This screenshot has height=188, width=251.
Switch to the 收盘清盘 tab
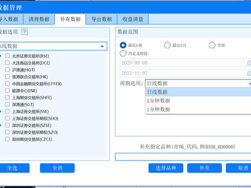[x=133, y=19]
